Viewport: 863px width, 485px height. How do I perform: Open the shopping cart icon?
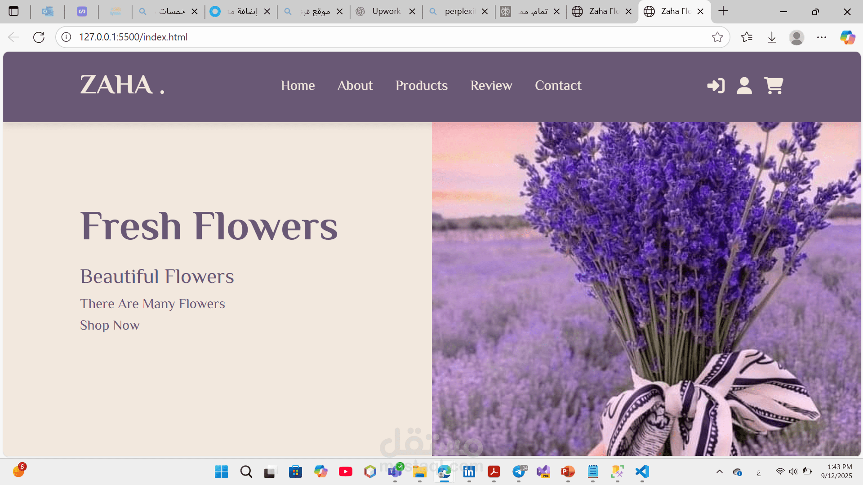pos(774,85)
